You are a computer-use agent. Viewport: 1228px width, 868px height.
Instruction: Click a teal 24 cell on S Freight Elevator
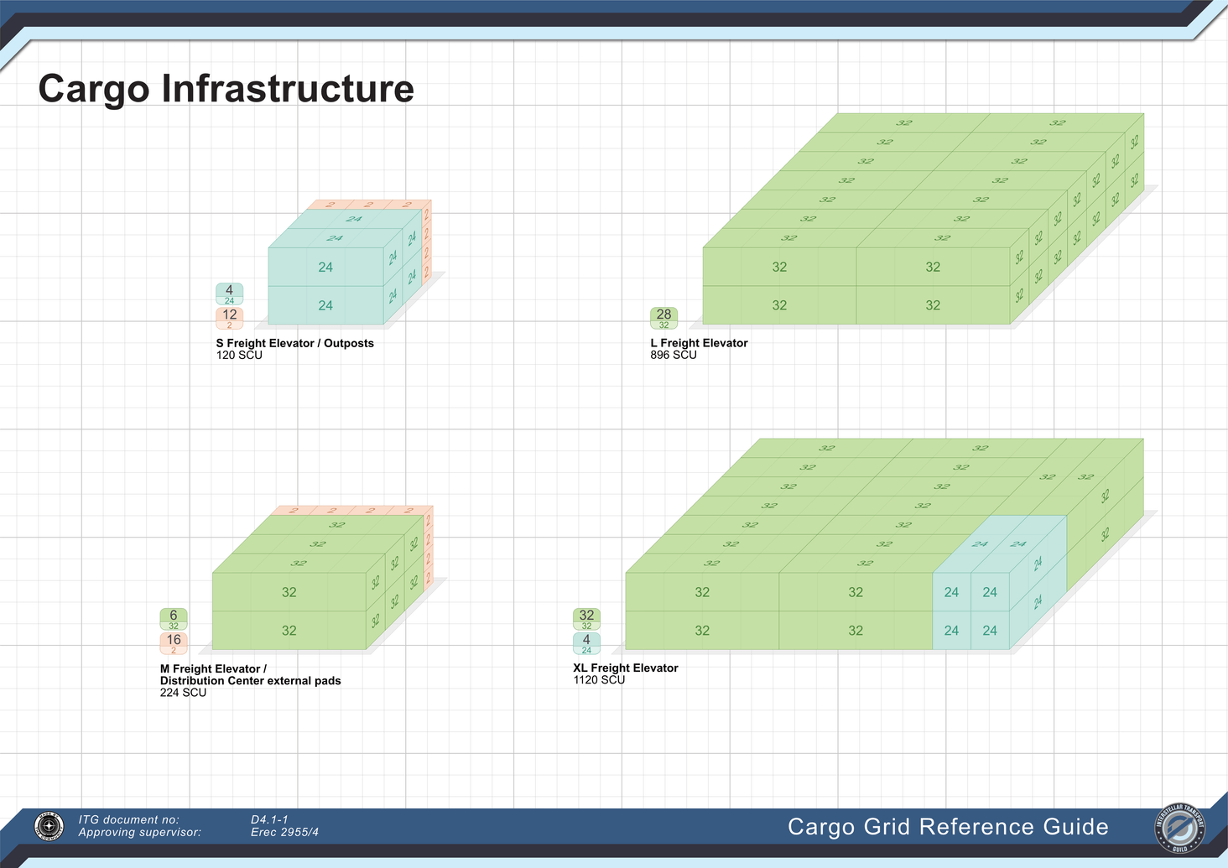[325, 267]
